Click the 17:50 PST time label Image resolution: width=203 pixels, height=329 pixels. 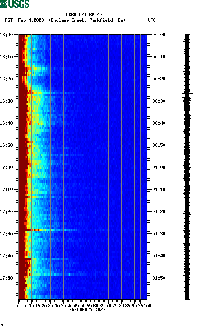click(6, 278)
